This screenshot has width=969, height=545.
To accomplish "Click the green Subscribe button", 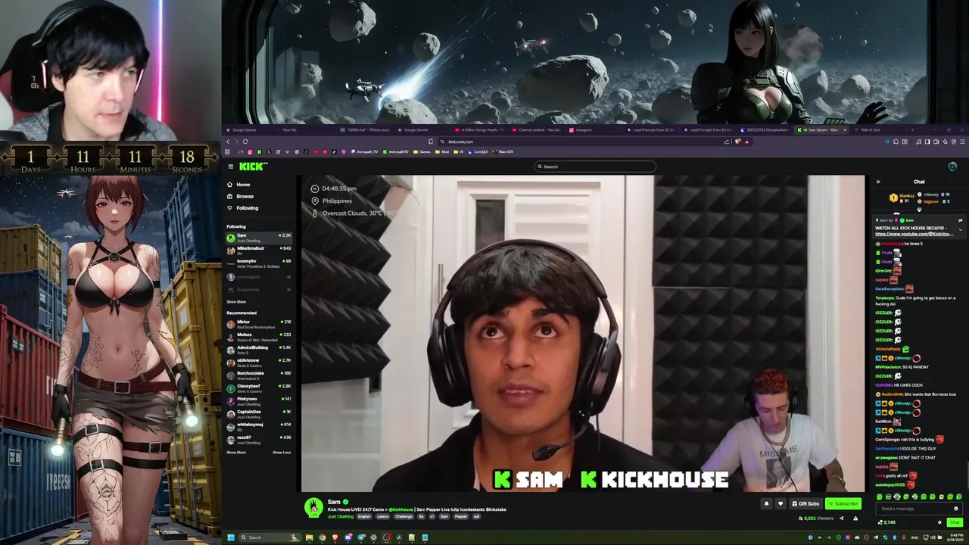I will tap(843, 503).
